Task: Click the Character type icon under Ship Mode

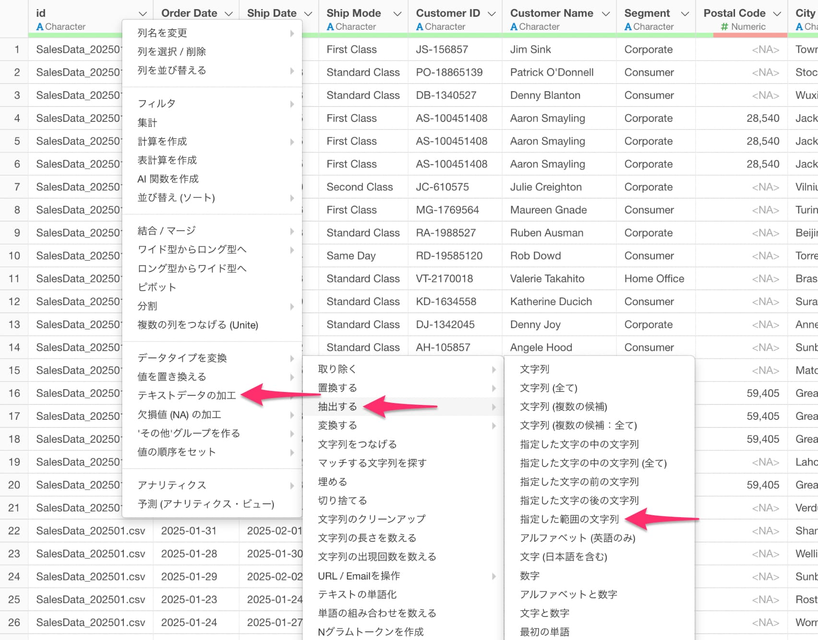Action: pyautogui.click(x=330, y=27)
